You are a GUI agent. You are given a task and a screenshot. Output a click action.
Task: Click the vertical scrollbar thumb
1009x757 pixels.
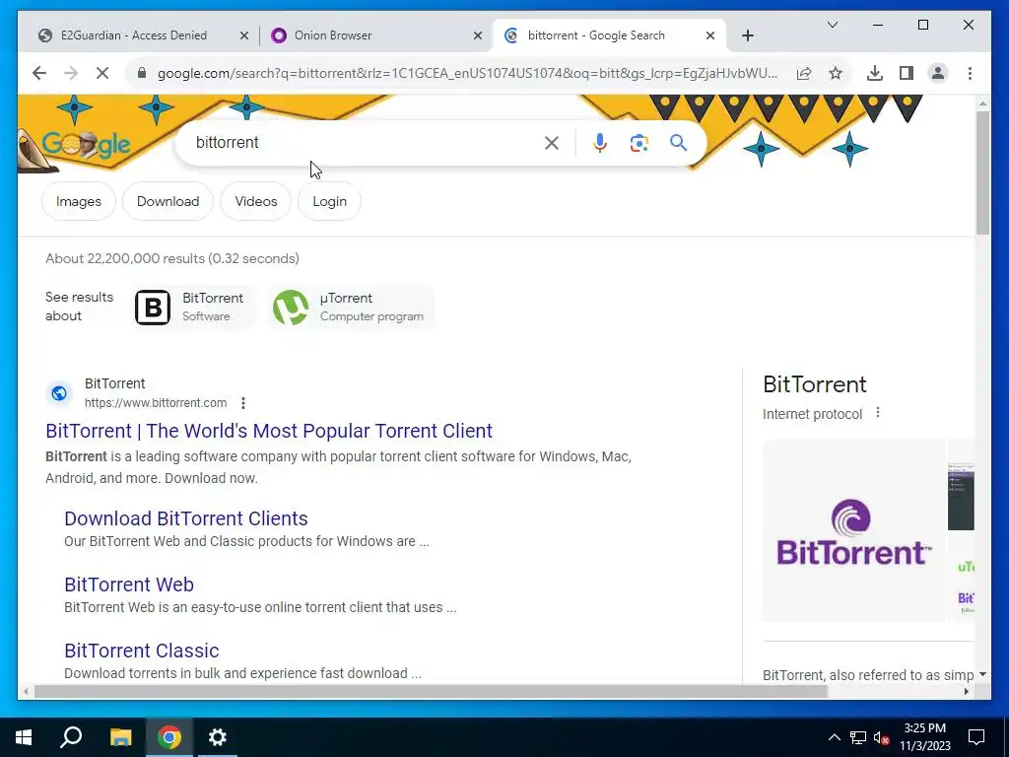tap(982, 172)
